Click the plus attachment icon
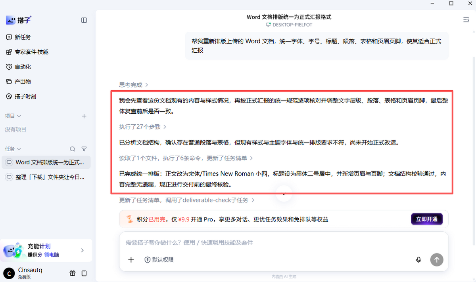This screenshot has width=476, height=282. tap(131, 260)
